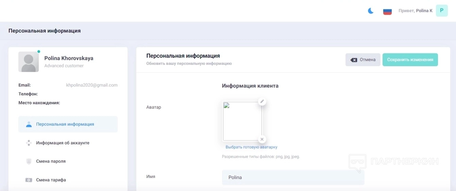Image resolution: width=456 pixels, height=191 pixels.
Task: Click the Имя input field
Action: 293,177
